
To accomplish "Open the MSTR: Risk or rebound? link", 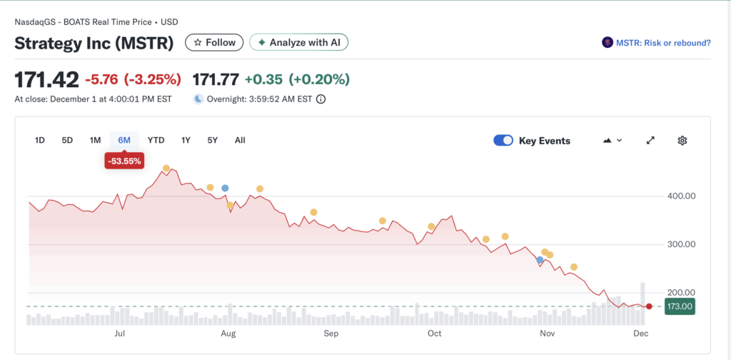I will [x=663, y=43].
